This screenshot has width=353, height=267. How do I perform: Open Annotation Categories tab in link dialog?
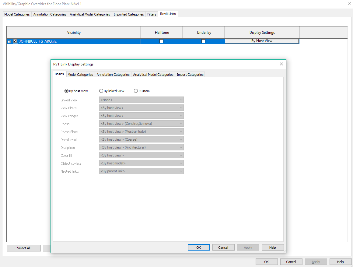[x=113, y=75]
